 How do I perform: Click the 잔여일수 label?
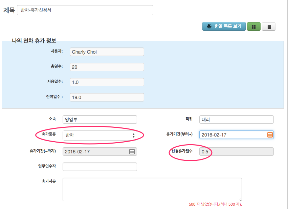(54, 97)
